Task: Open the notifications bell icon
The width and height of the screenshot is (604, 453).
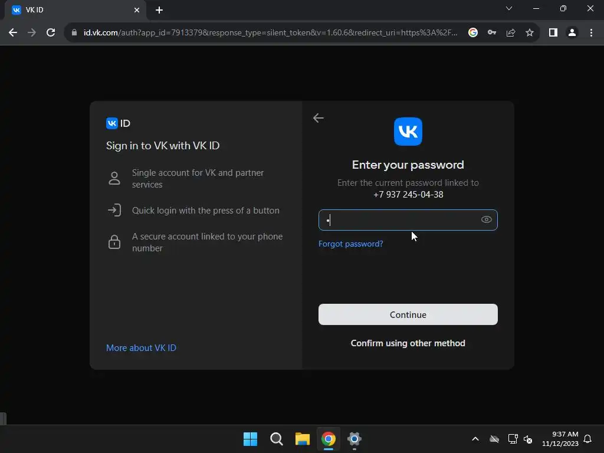Action: click(x=587, y=439)
